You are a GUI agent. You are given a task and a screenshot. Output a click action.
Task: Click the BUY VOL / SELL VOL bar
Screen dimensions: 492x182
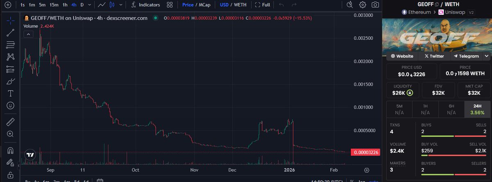tap(453, 155)
